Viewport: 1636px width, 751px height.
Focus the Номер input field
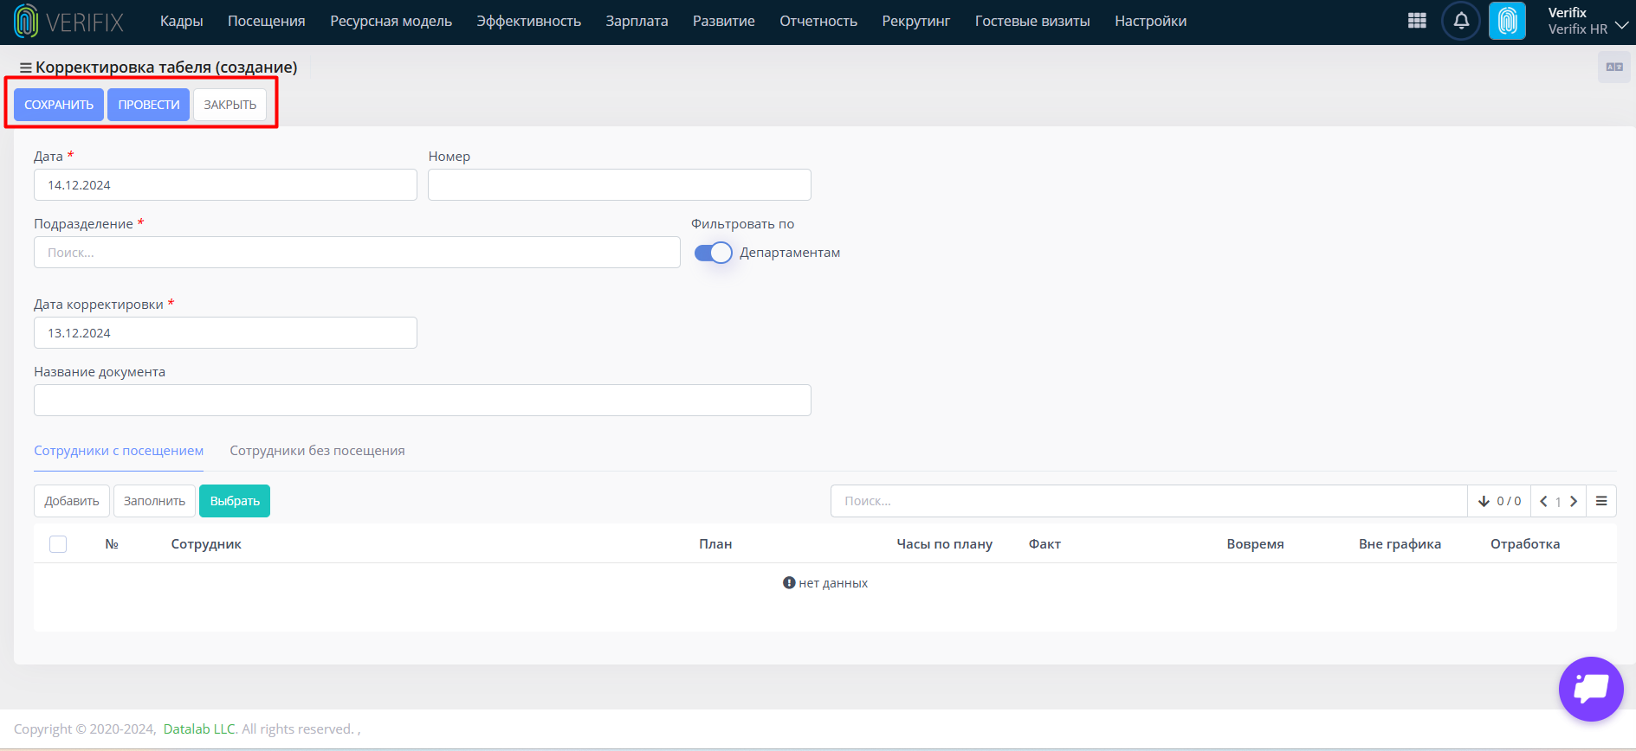pos(619,185)
